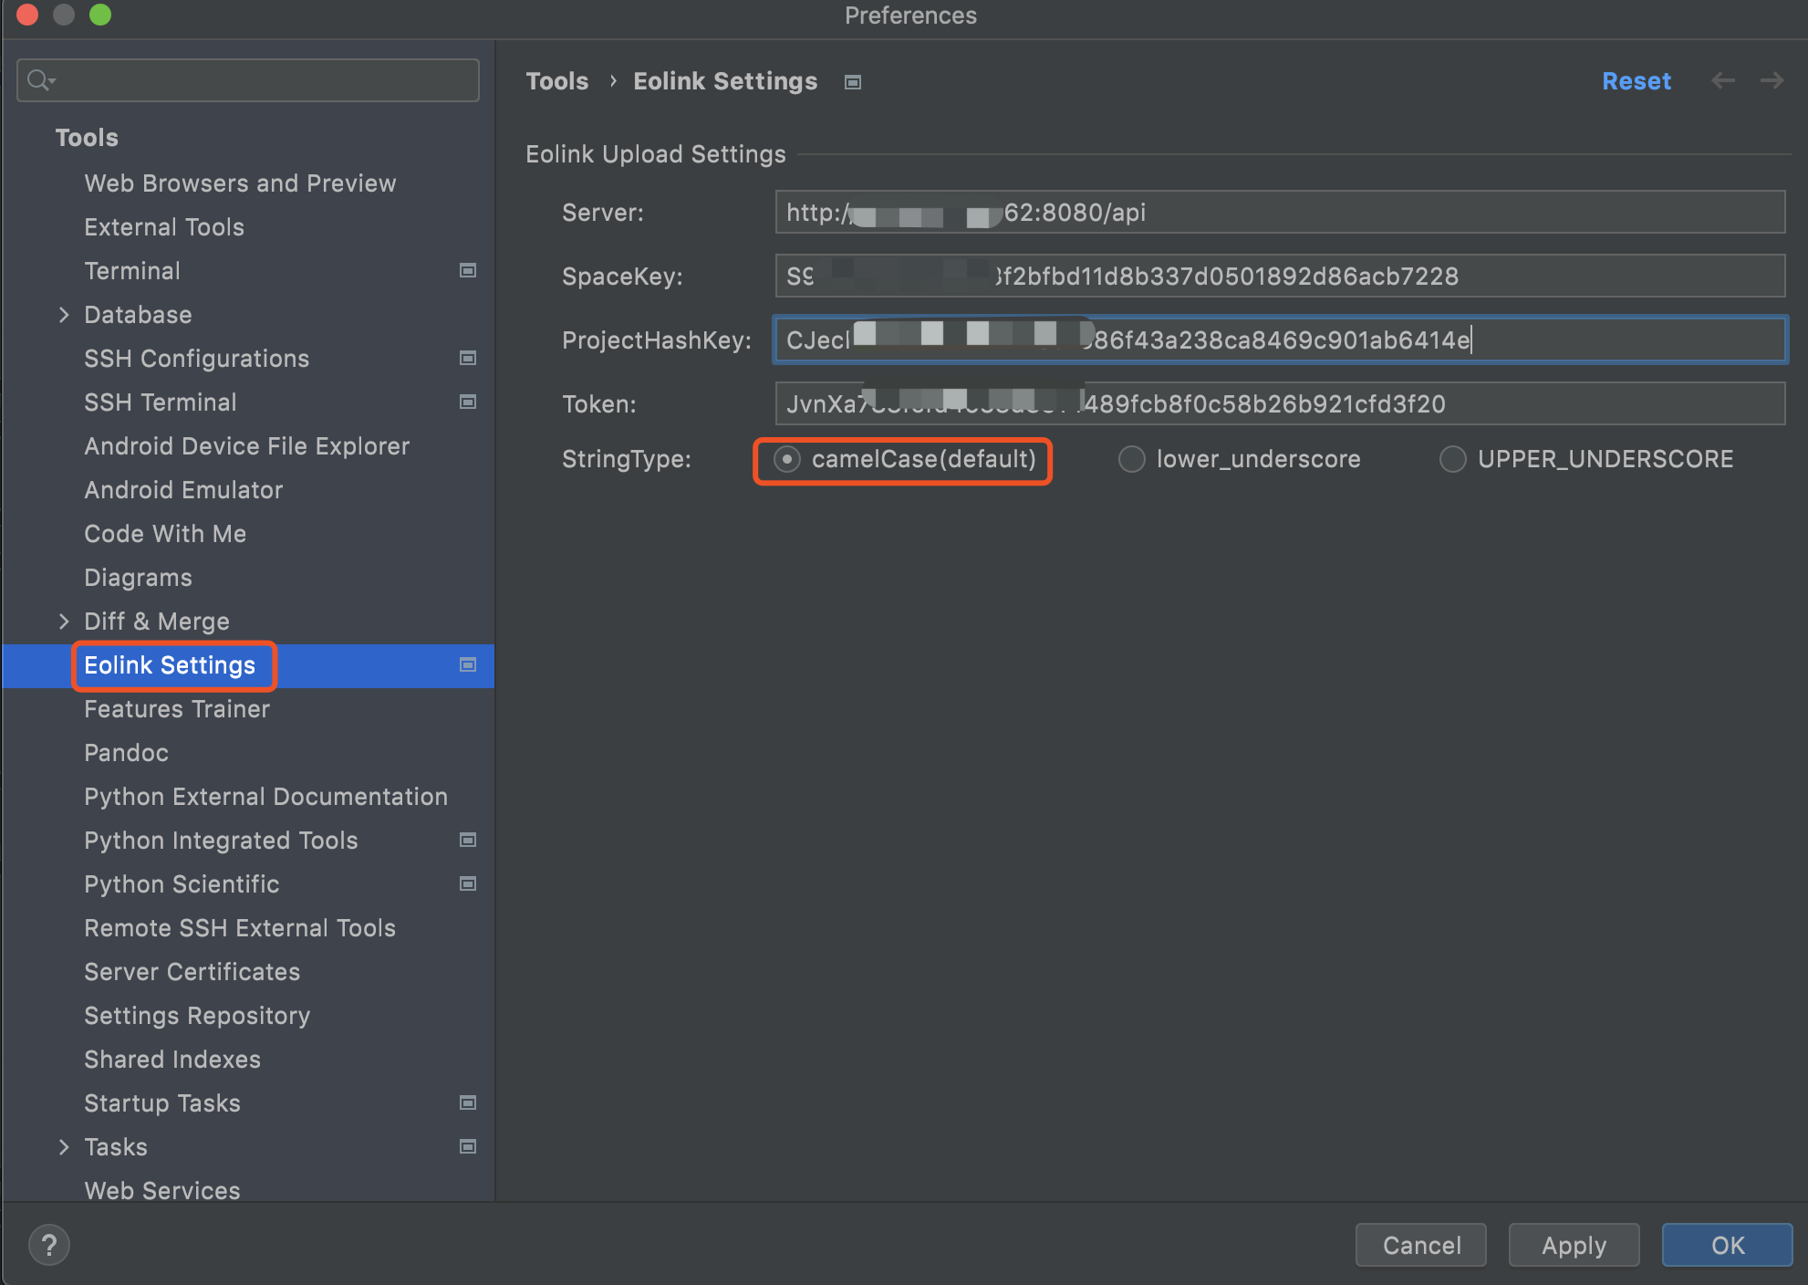Click the project icon beside Python Scientific
This screenshot has width=1808, height=1285.
tap(468, 883)
